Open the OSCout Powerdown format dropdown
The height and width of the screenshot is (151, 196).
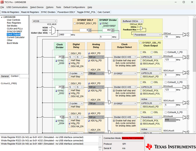click(x=148, y=35)
